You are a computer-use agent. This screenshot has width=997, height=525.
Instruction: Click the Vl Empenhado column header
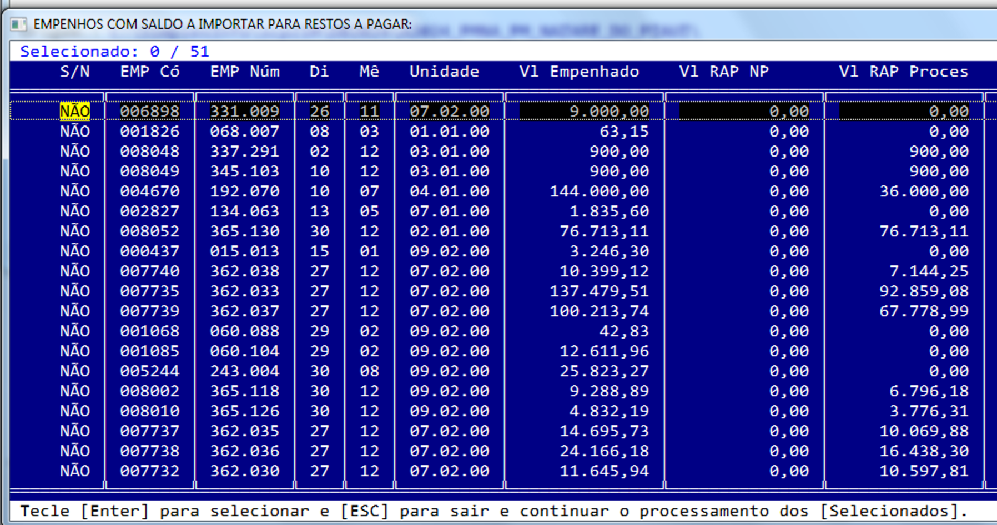point(579,72)
